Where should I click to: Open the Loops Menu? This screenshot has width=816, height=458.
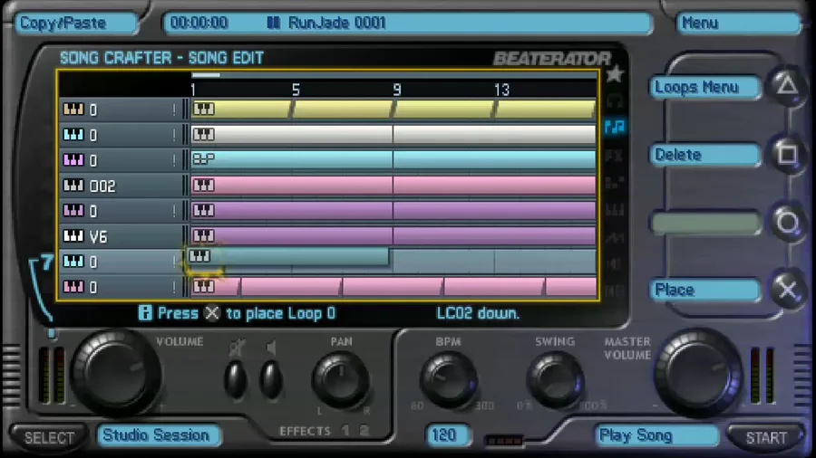tap(704, 87)
